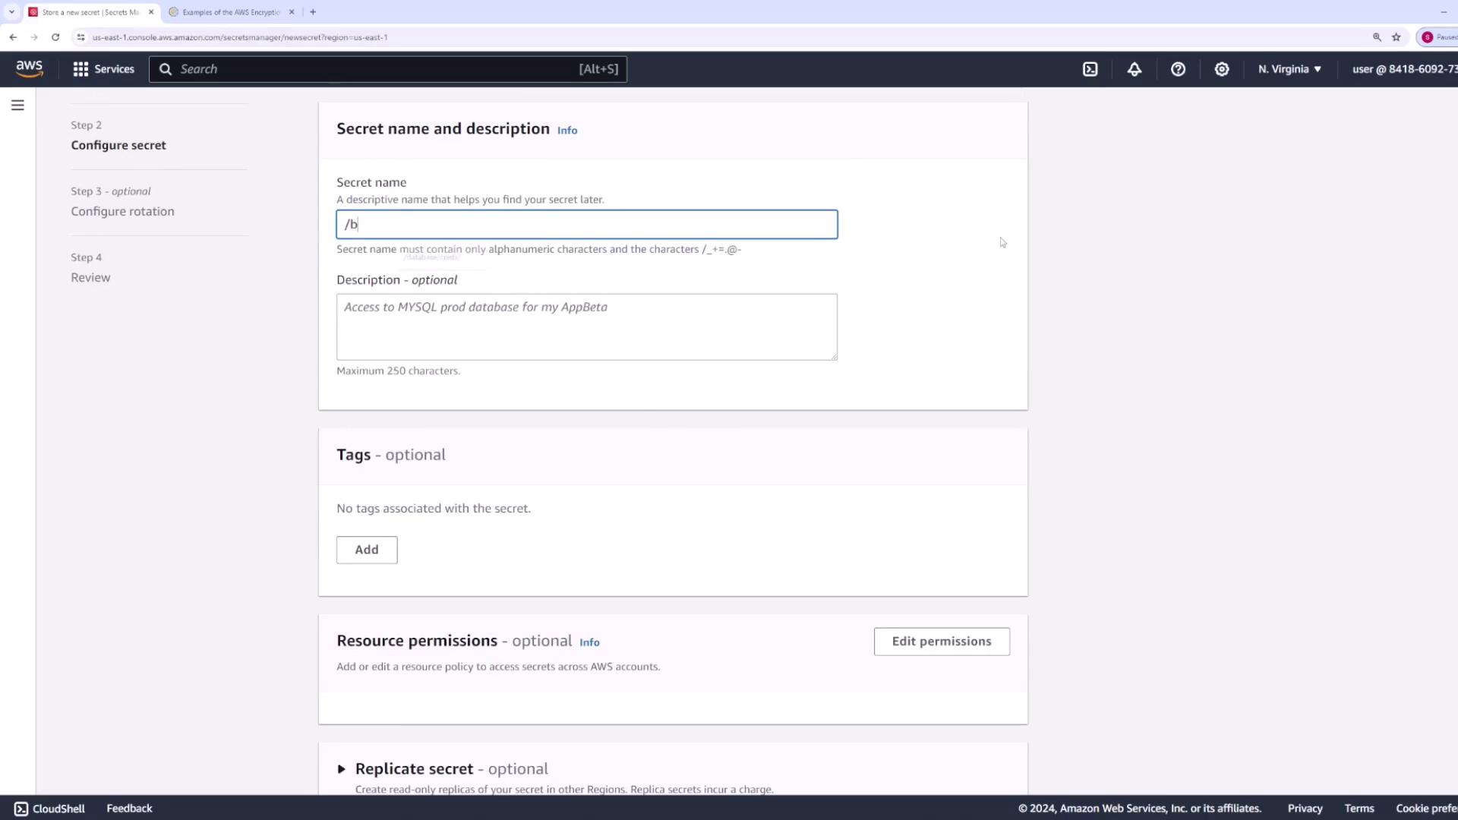Open the Services grid menu

click(x=103, y=69)
